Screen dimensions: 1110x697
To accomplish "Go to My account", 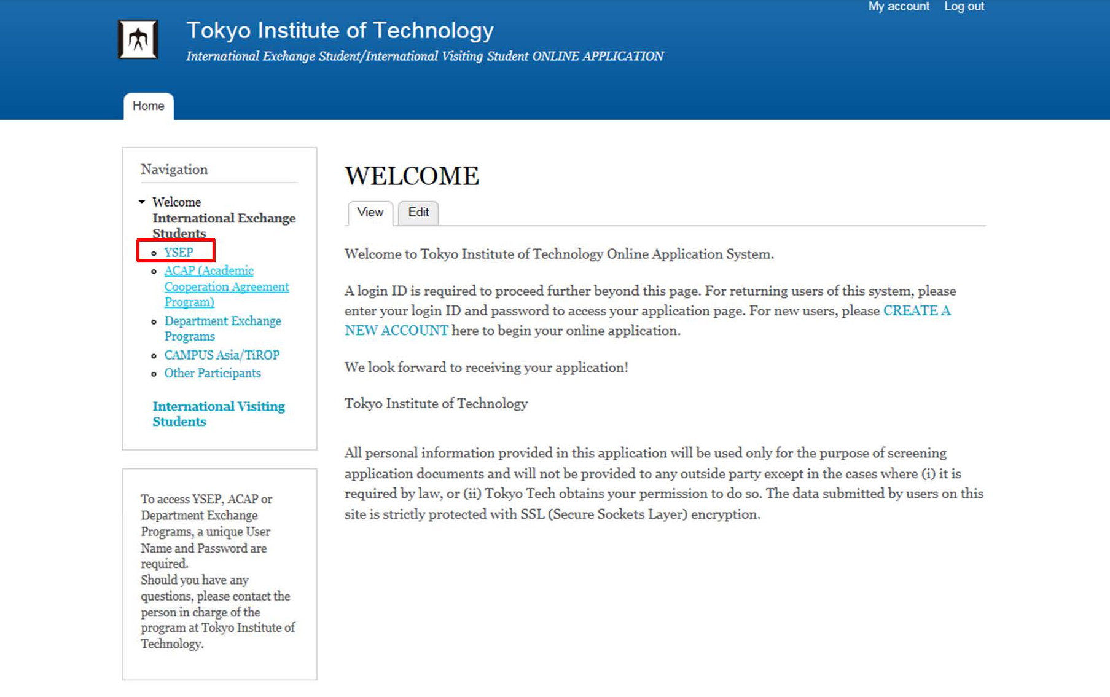I will click(899, 6).
